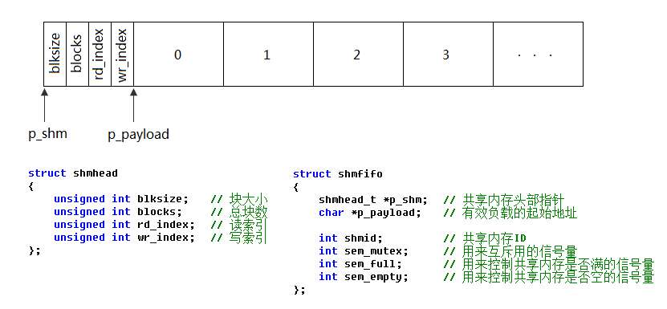Click the '// 总块数' comment
667x309 pixels.
click(x=239, y=212)
